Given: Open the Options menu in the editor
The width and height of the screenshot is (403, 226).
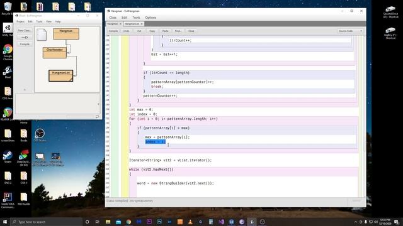Looking at the screenshot, I should pyautogui.click(x=150, y=18).
